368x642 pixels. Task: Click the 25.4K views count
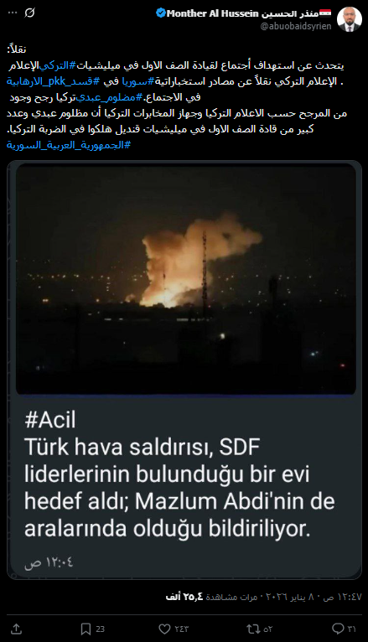click(x=211, y=597)
